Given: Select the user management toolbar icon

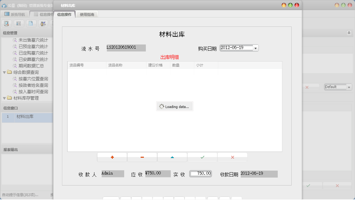Looking at the screenshot, I should [x=43, y=23].
